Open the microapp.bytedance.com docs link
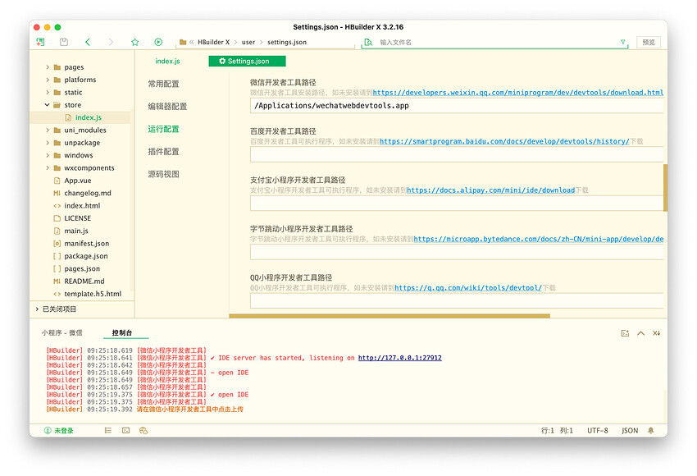This screenshot has width=697, height=476. (x=538, y=239)
